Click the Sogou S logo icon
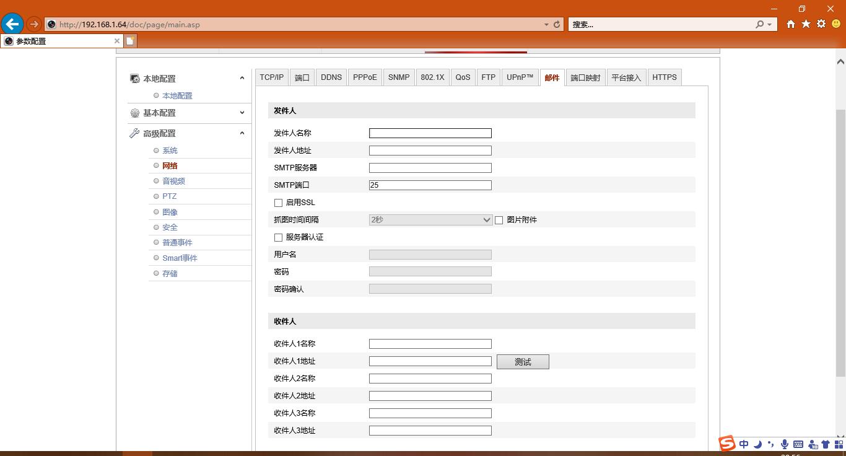The width and height of the screenshot is (846, 456). [x=727, y=443]
